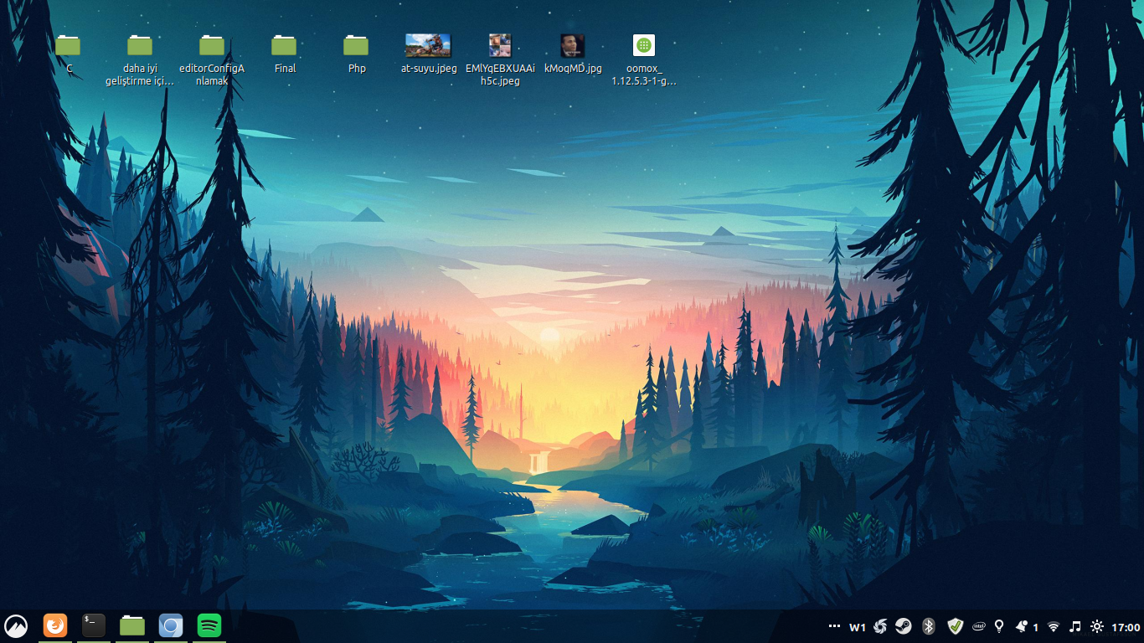Open the music note sound applet

[x=1075, y=626]
